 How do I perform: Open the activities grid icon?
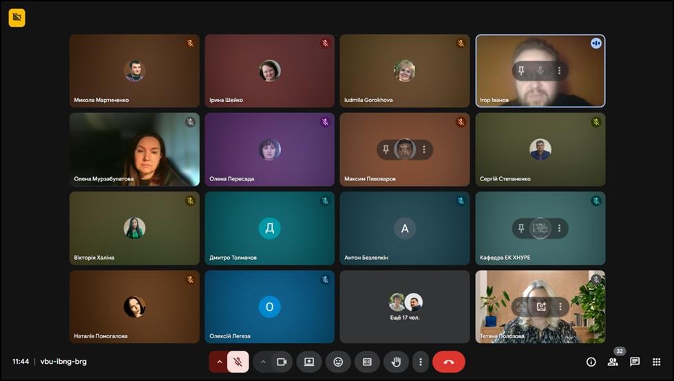click(x=657, y=362)
